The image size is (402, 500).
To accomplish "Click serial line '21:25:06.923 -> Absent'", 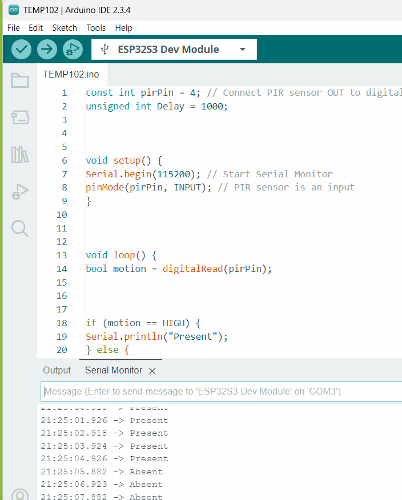I will click(102, 484).
